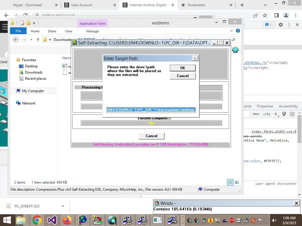Select Application Tools contextual tab
Viewport: 302px width, 226px height.
click(x=93, y=24)
